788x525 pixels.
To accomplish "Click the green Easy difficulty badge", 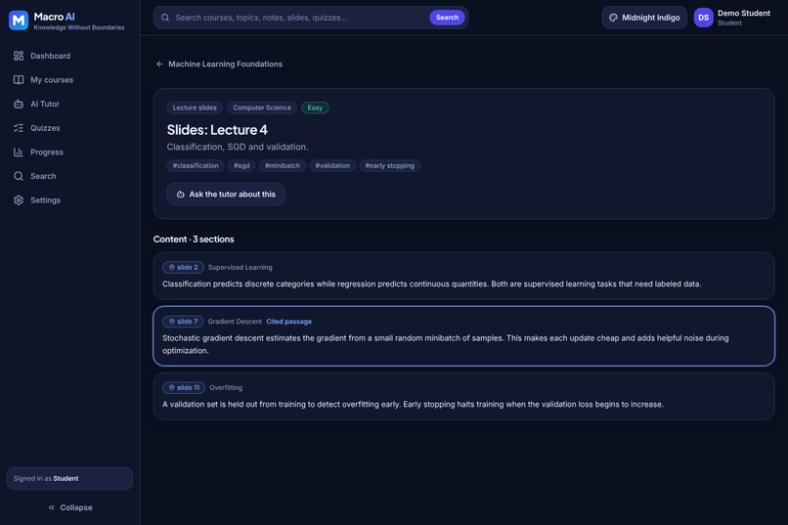I will click(315, 108).
